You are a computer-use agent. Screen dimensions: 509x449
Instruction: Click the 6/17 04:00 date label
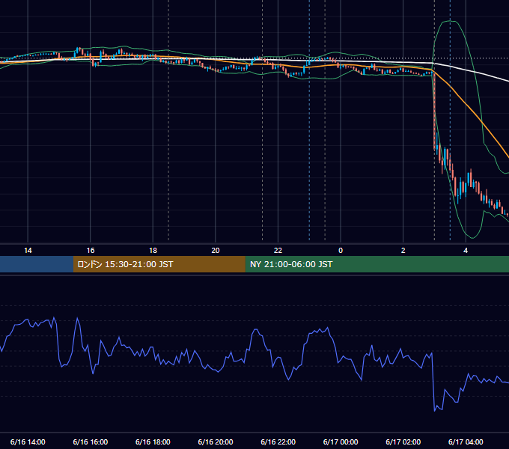[x=466, y=442]
